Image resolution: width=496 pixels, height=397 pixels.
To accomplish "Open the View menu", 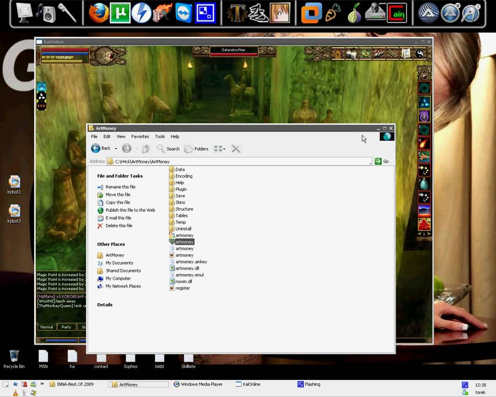I will 121,136.
